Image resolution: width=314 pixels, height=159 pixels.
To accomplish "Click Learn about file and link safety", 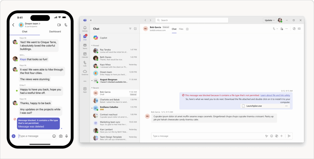I will pyautogui.click(x=275, y=95).
